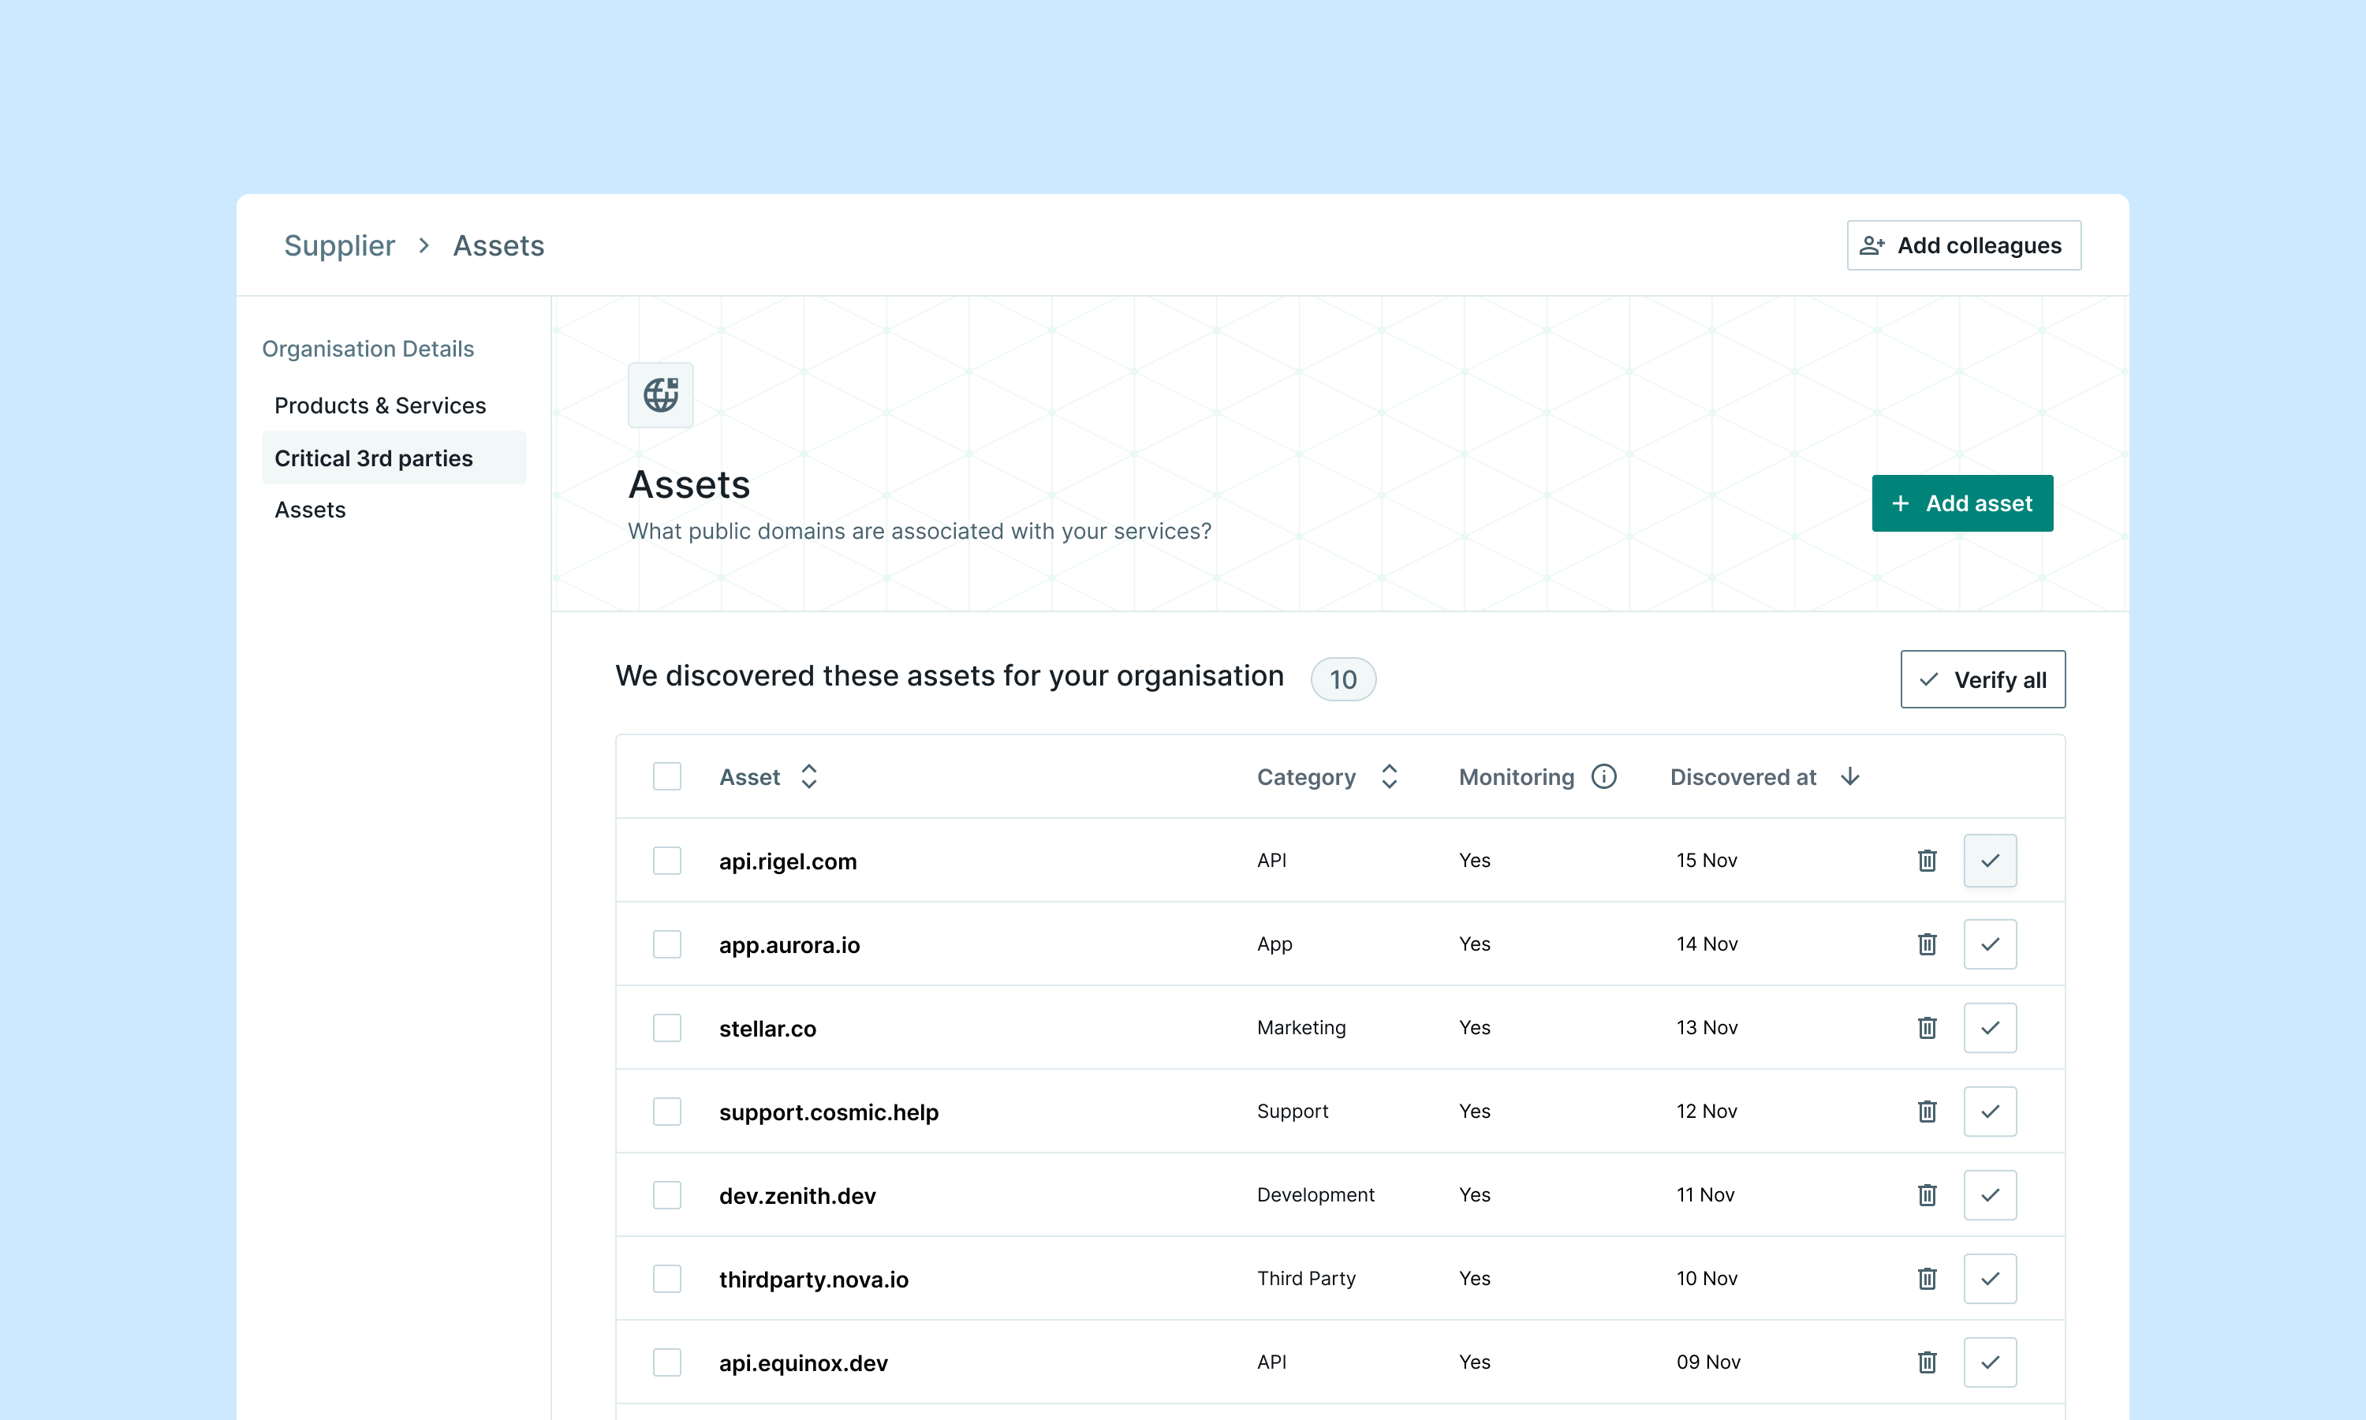Verify the app.aurora.io asset
2366x1420 pixels.
1989,944
